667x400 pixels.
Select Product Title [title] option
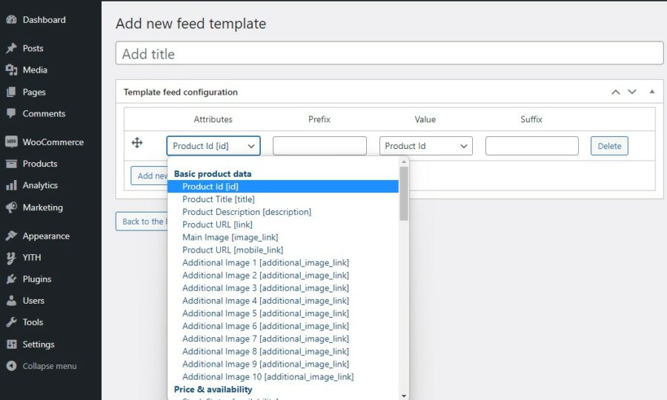pyautogui.click(x=283, y=199)
